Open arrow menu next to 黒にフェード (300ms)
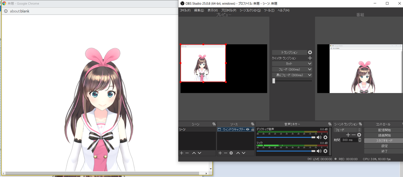 point(310,75)
